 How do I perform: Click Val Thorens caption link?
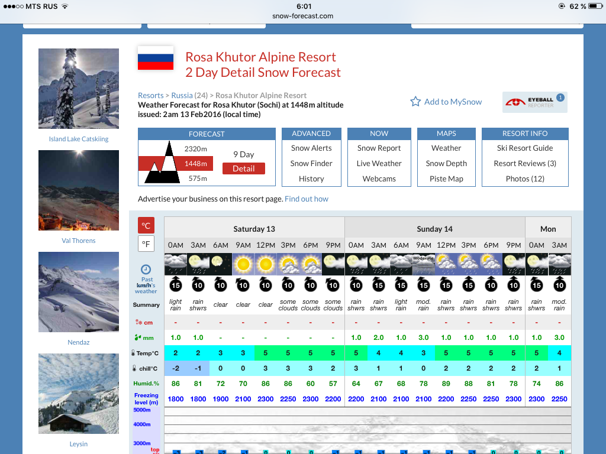pos(79,241)
